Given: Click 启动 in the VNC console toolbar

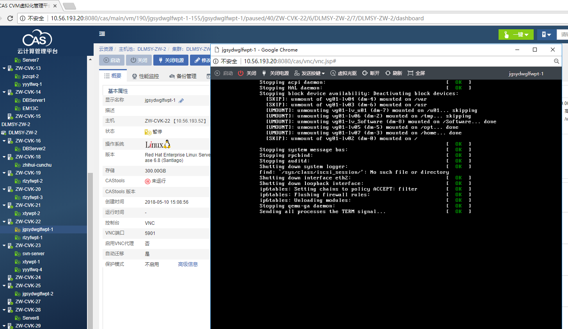Looking at the screenshot, I should point(224,73).
